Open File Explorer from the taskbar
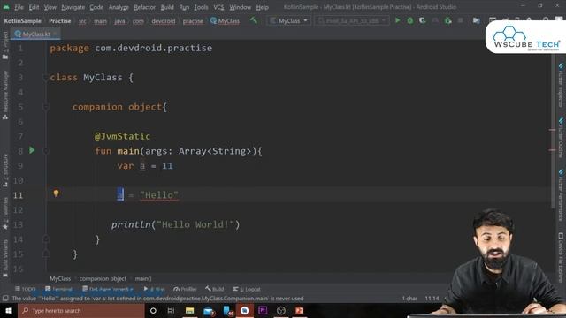566x318 pixels. tap(189, 310)
